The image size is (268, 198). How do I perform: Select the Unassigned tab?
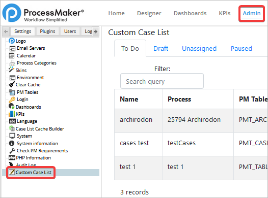[199, 49]
